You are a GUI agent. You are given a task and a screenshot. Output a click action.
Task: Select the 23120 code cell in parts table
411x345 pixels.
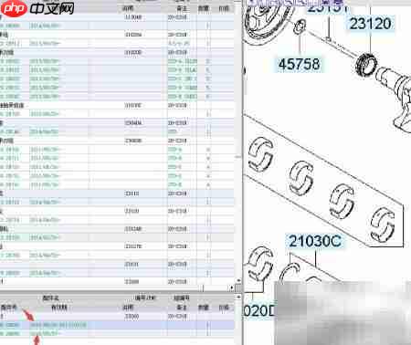132,211
